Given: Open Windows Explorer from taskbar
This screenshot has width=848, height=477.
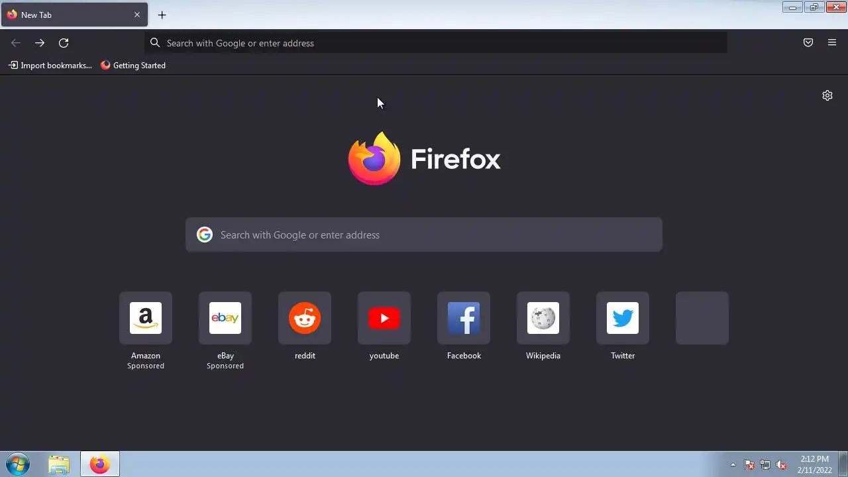Looking at the screenshot, I should click(x=59, y=464).
